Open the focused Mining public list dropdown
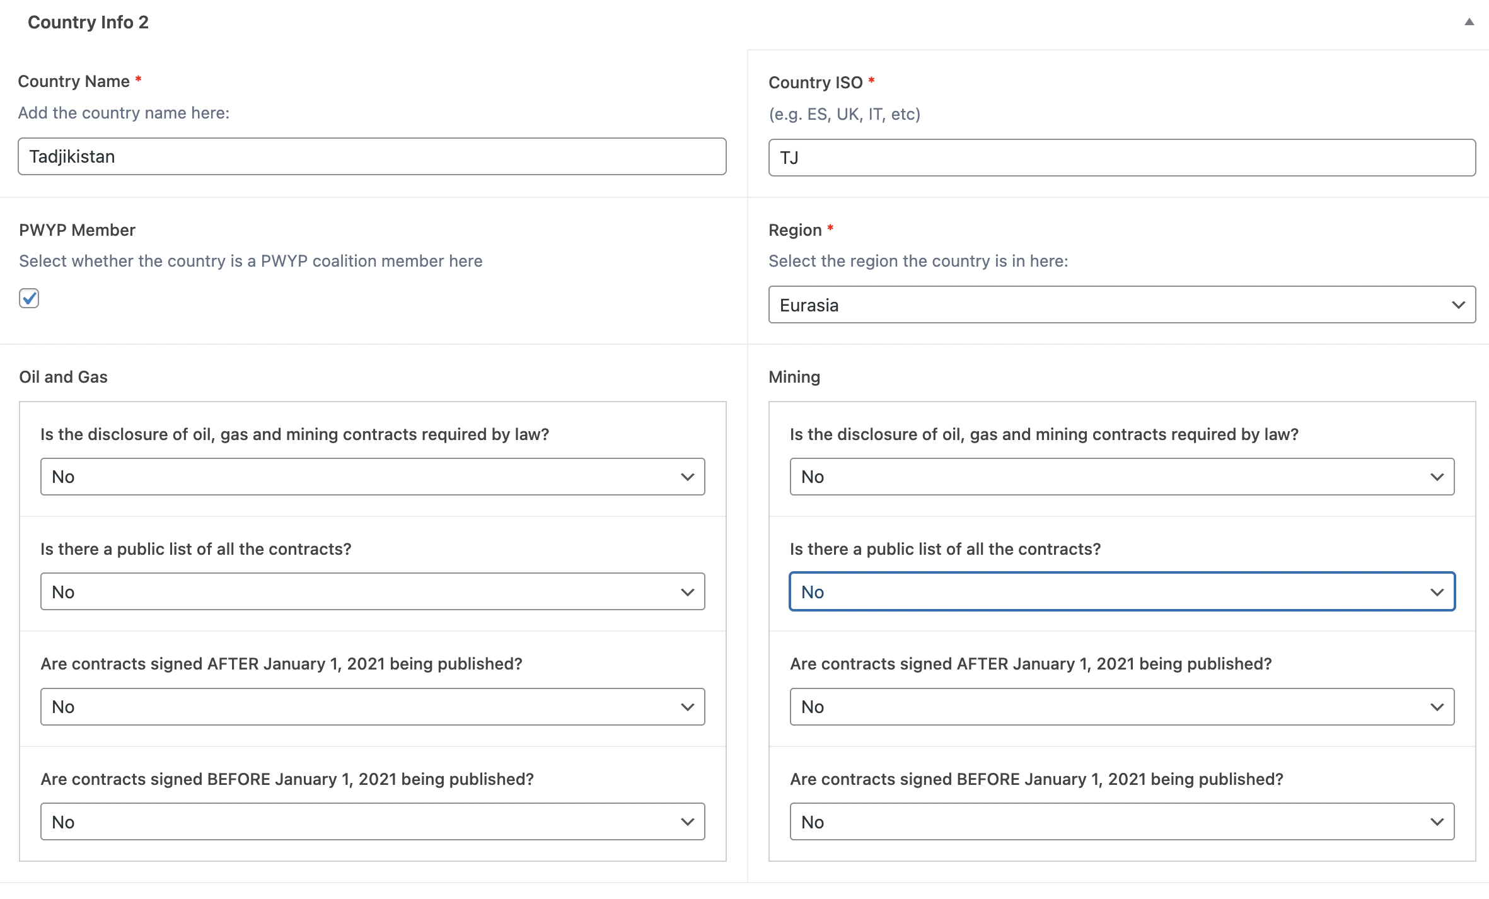The height and width of the screenshot is (899, 1489). click(1121, 592)
